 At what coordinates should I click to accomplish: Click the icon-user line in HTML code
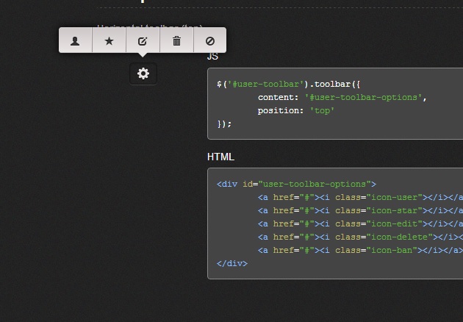tap(360, 197)
